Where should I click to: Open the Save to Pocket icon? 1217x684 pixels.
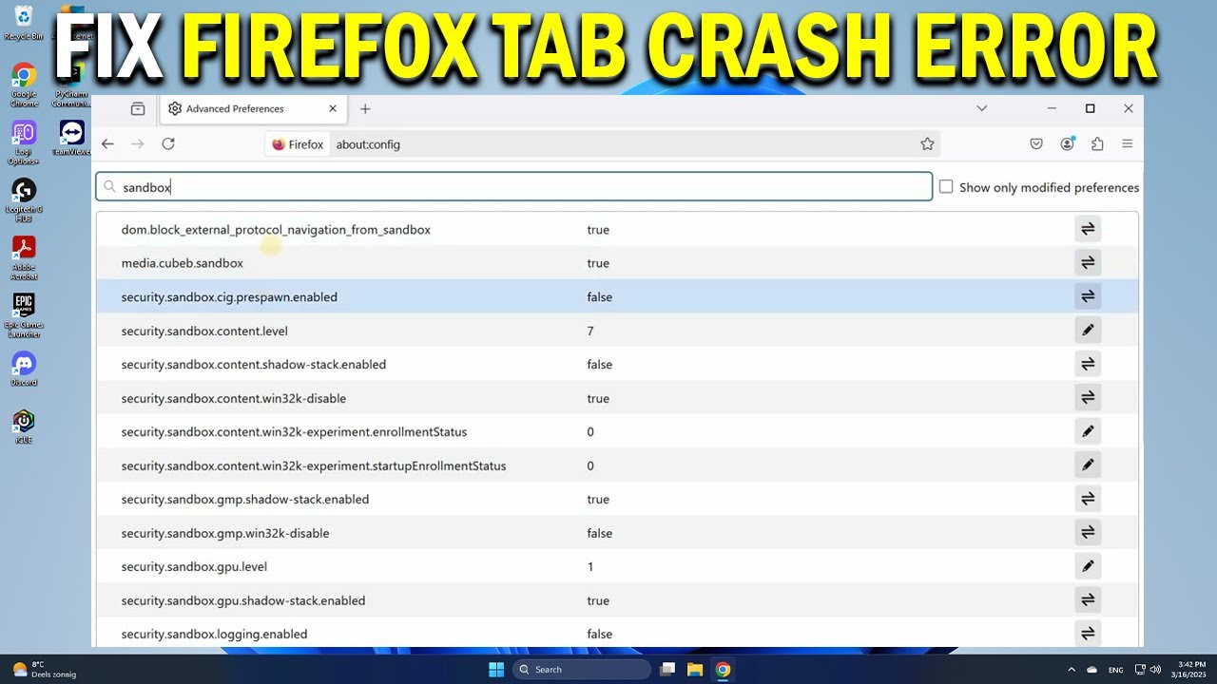click(x=1036, y=143)
